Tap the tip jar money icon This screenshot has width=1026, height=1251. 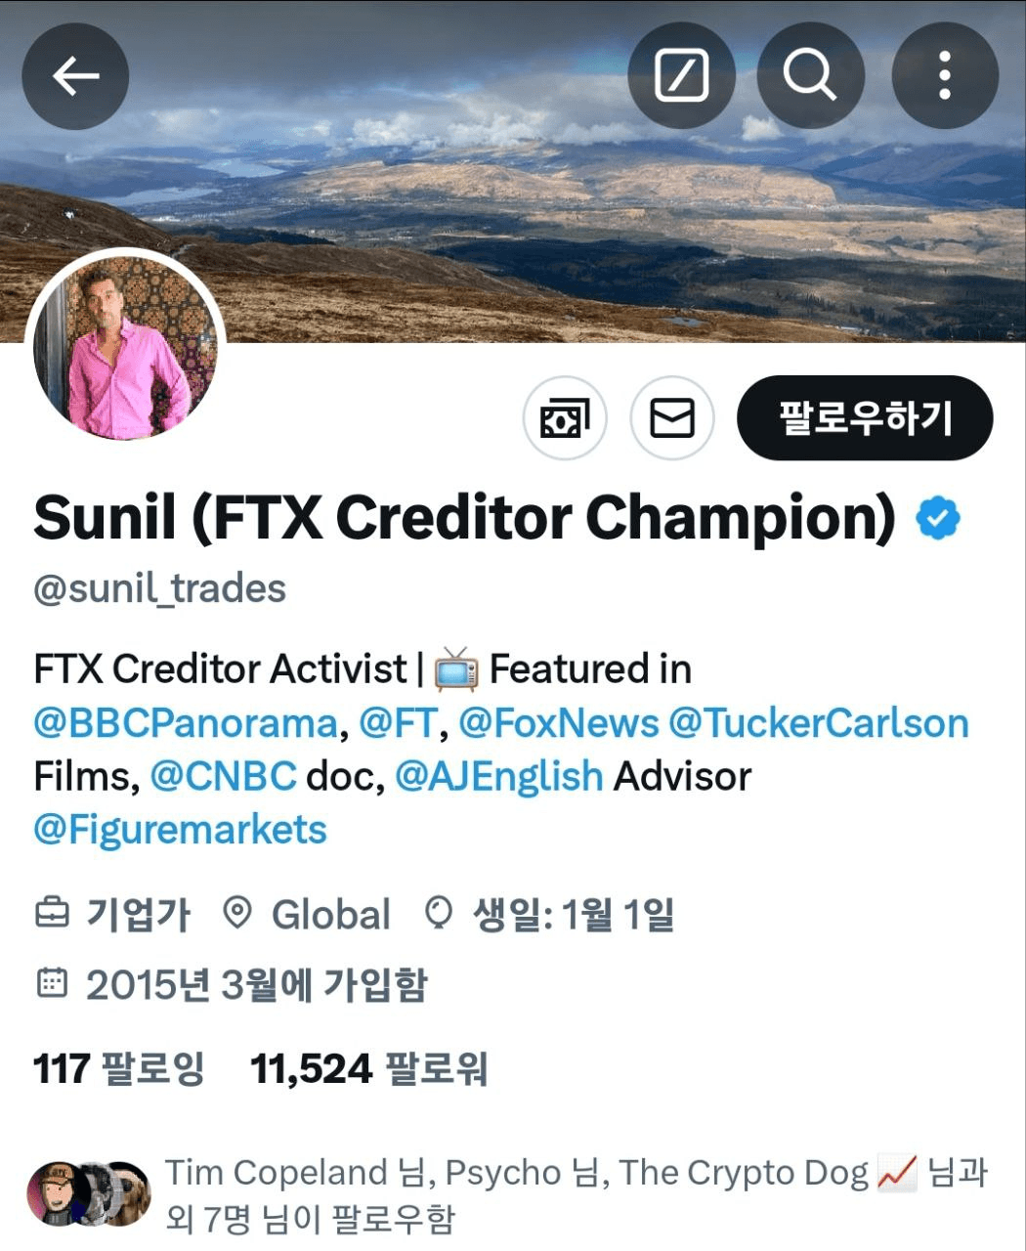click(565, 418)
